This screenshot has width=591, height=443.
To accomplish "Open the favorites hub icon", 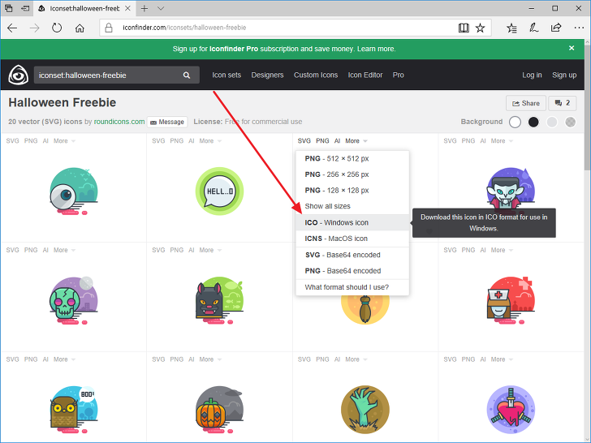I will pyautogui.click(x=511, y=28).
